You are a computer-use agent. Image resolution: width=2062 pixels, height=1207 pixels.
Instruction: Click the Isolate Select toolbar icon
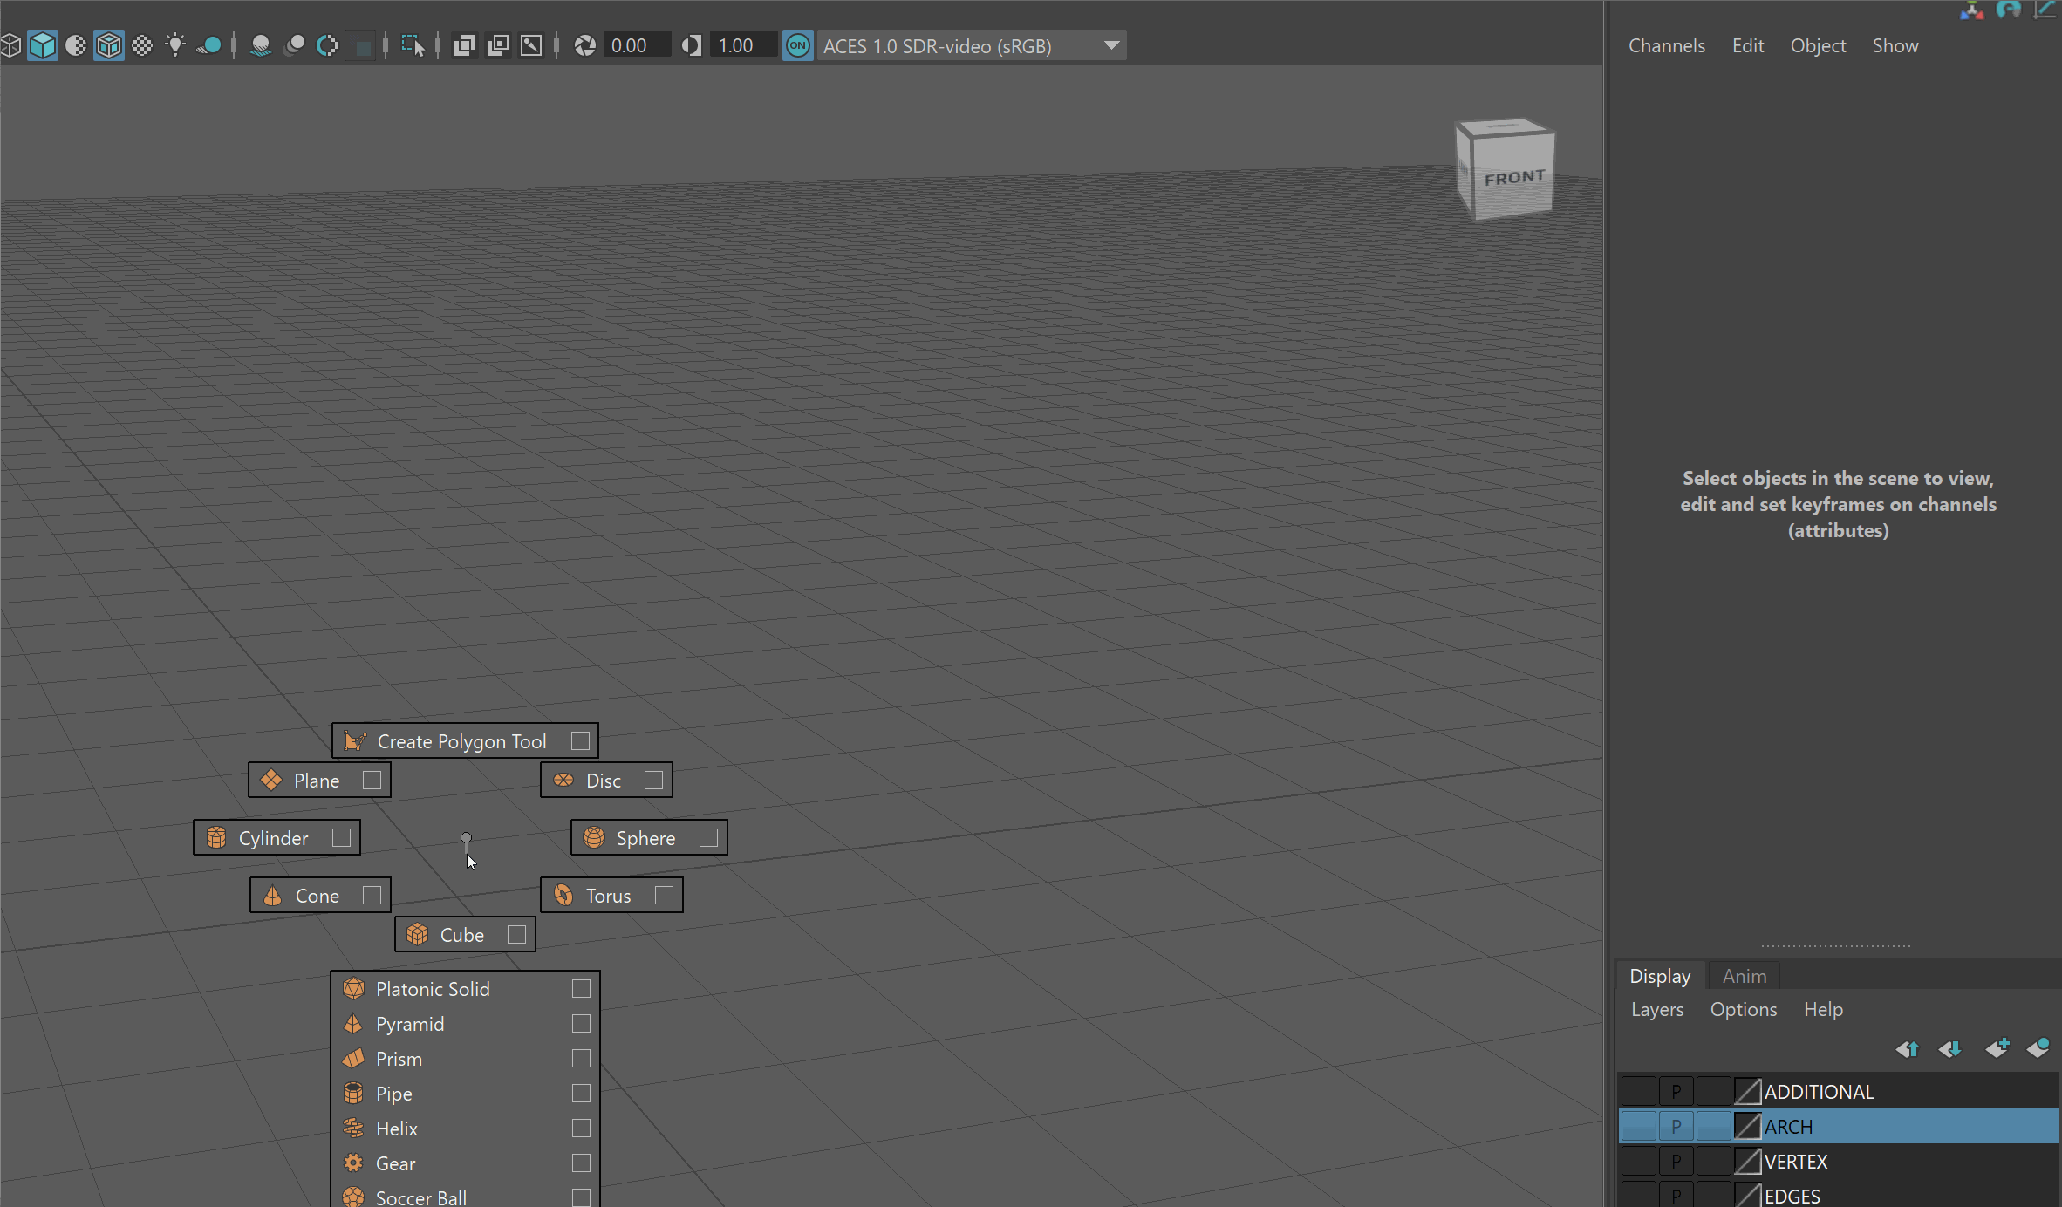[412, 45]
